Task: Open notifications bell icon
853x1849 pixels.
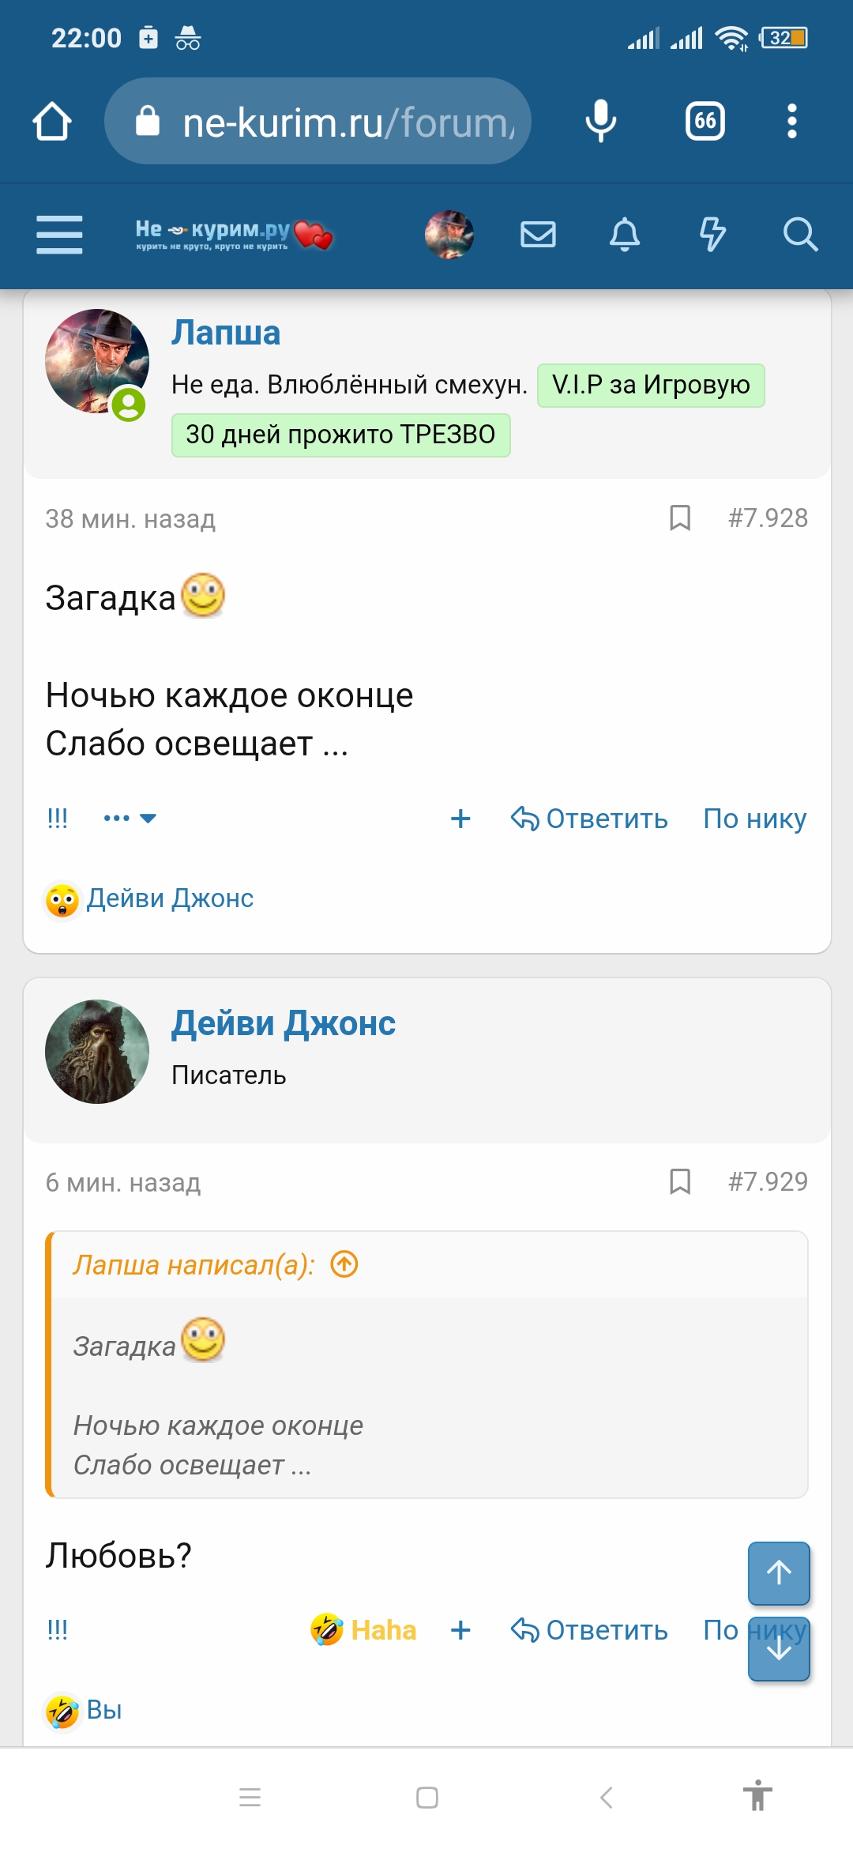Action: (625, 235)
